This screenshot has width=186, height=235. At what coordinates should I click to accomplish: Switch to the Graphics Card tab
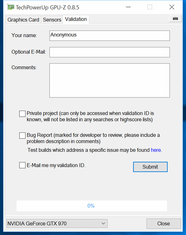pos(23,20)
